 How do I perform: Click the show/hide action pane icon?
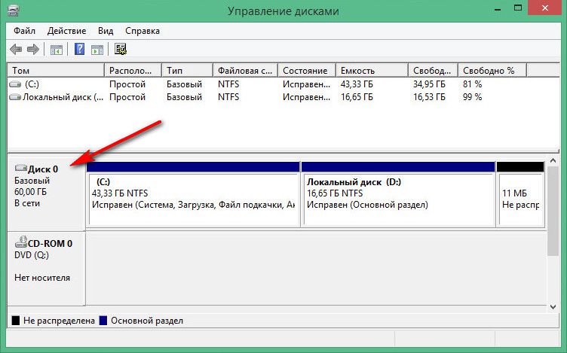pos(97,50)
